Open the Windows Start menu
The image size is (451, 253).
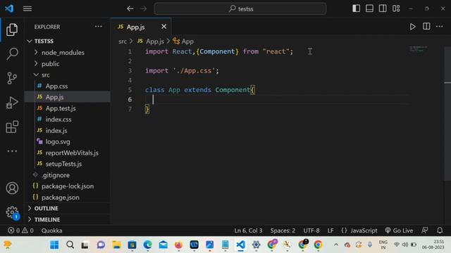click(54, 245)
